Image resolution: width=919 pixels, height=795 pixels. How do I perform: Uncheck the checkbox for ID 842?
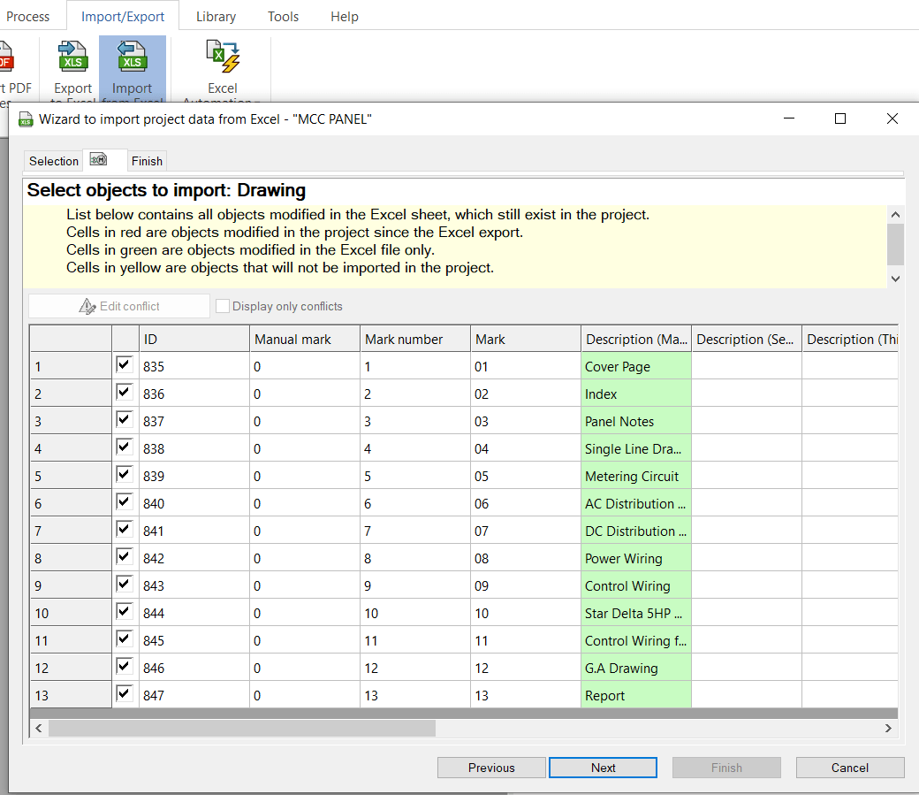click(125, 556)
